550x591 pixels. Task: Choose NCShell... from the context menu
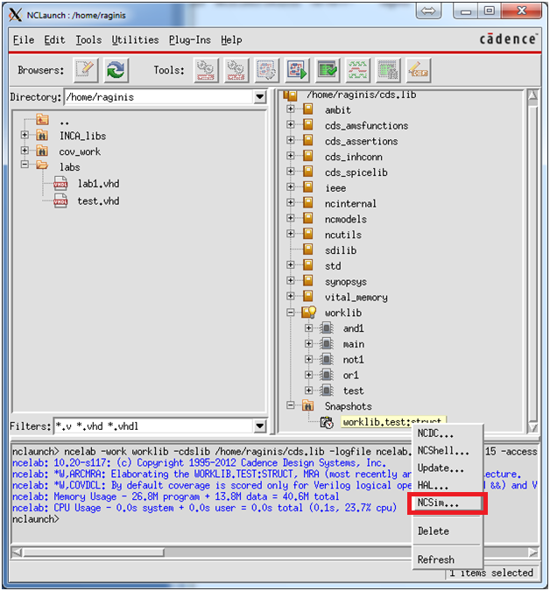pos(448,451)
